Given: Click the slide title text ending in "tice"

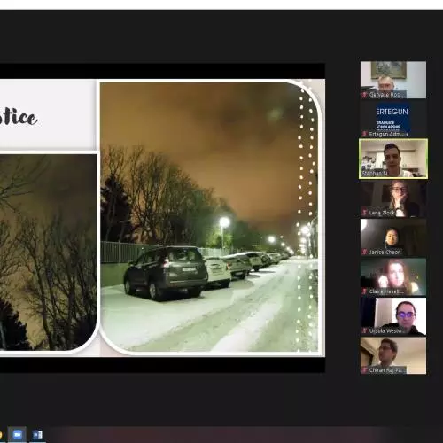Looking at the screenshot, I should click(19, 118).
